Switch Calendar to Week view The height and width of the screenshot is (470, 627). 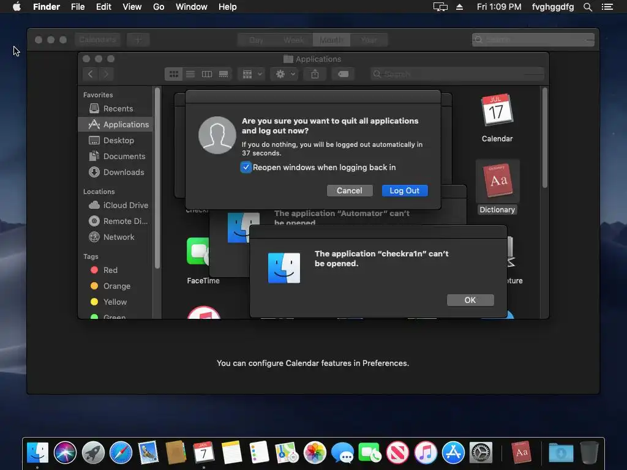[294, 40]
